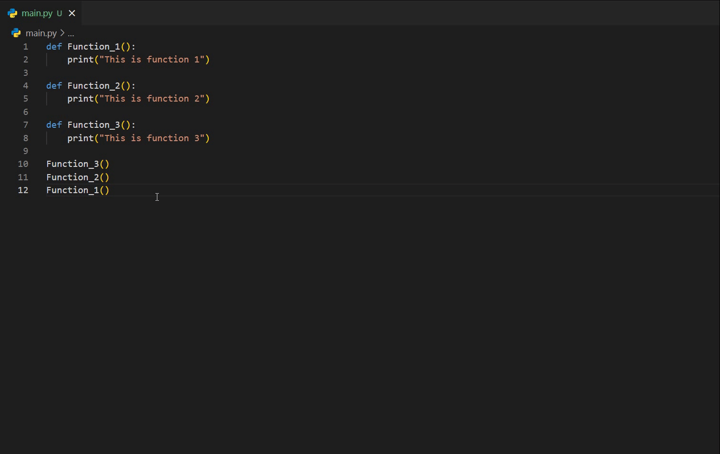Click line number 12 in the gutter

pyautogui.click(x=23, y=190)
